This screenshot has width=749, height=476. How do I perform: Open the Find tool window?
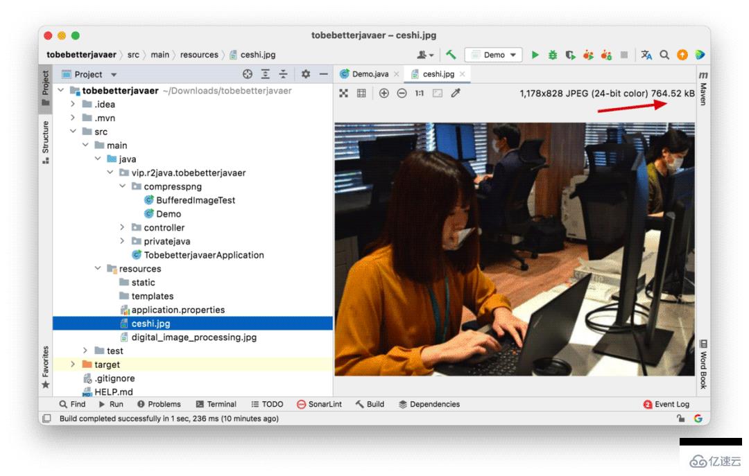tap(73, 404)
